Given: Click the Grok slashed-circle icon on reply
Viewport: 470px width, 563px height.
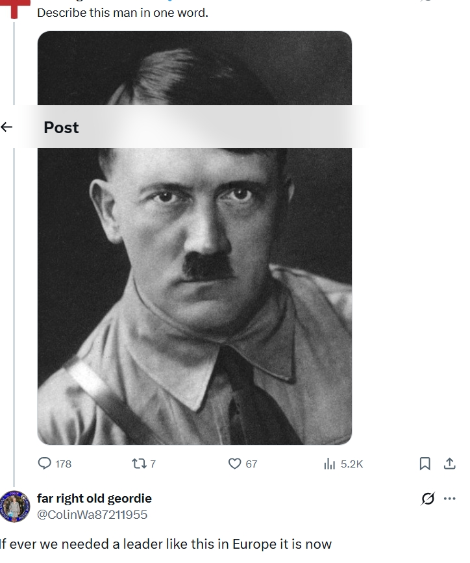Looking at the screenshot, I should (428, 498).
